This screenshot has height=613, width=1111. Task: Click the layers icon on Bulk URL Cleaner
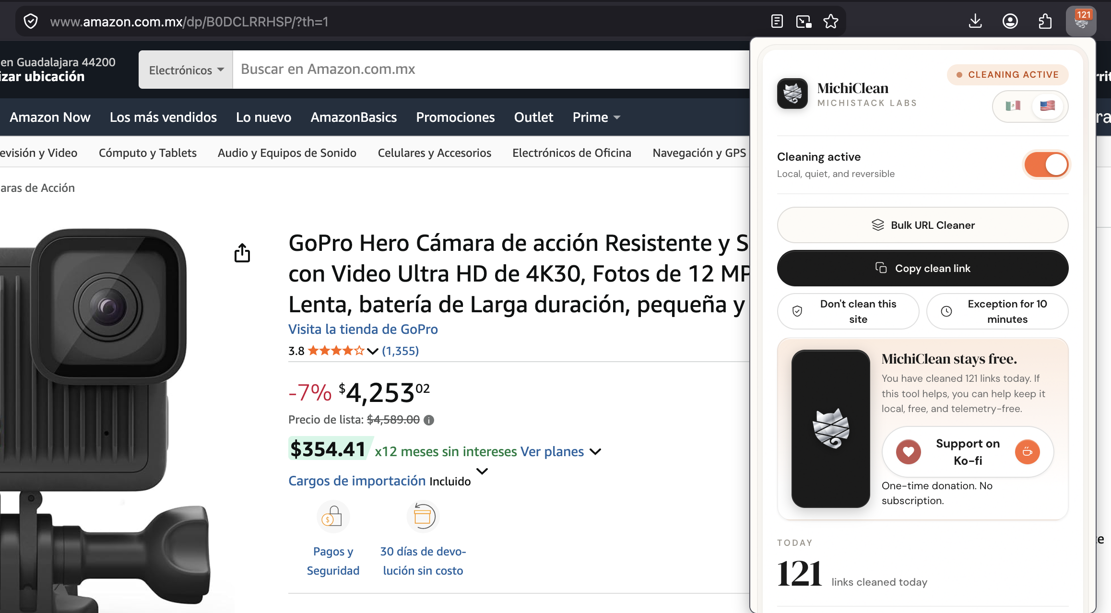tap(878, 225)
